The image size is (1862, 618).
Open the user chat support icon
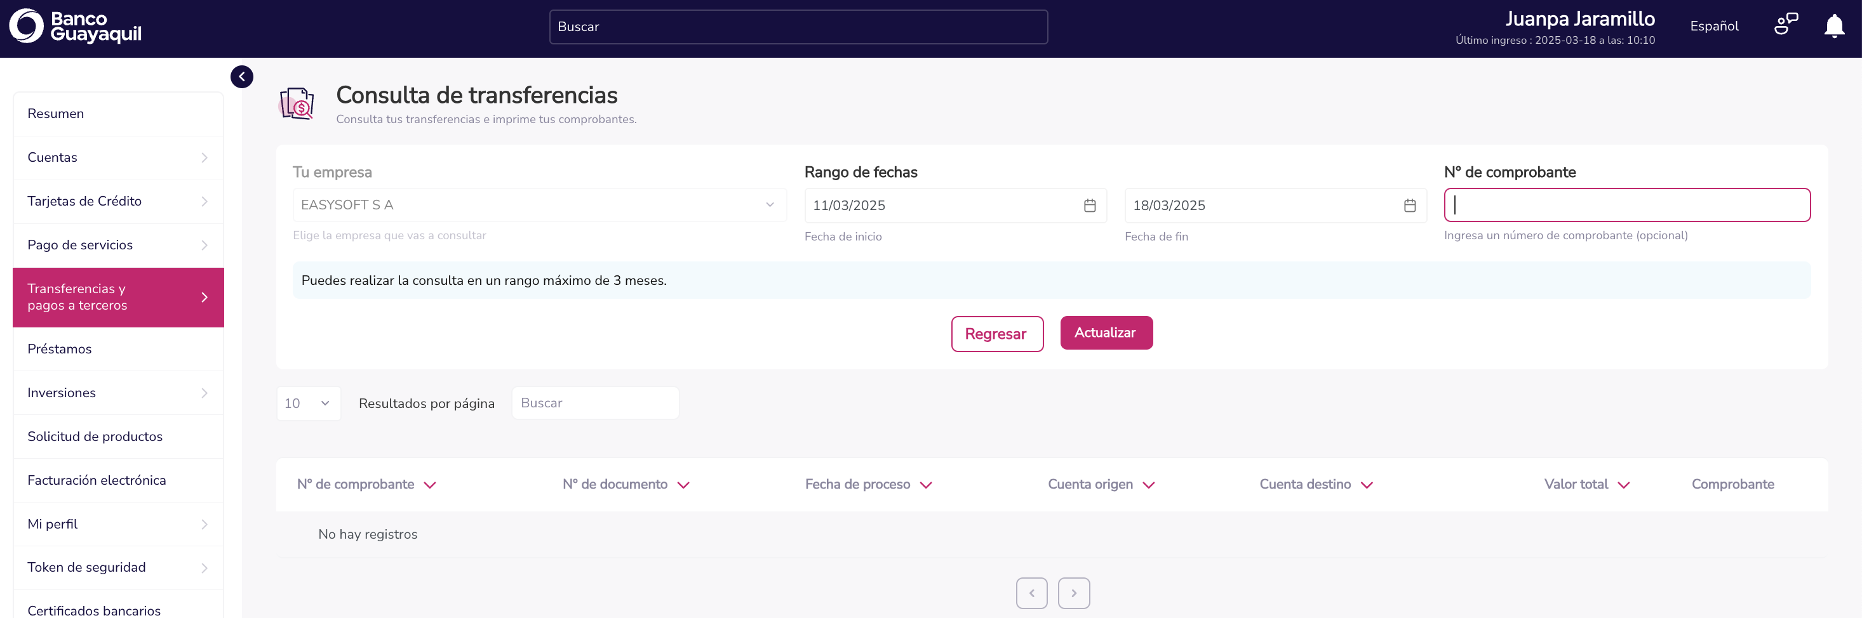click(1785, 25)
